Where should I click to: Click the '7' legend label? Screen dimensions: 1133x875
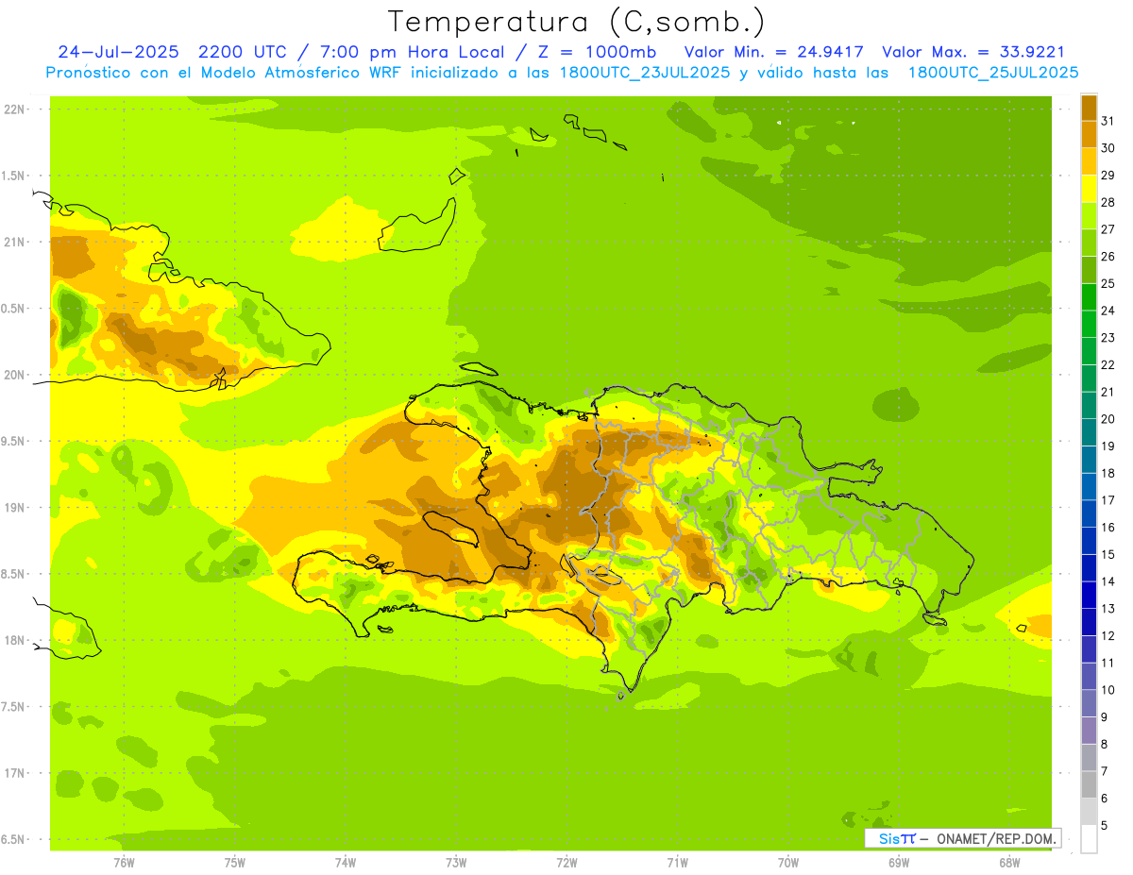click(x=1105, y=771)
